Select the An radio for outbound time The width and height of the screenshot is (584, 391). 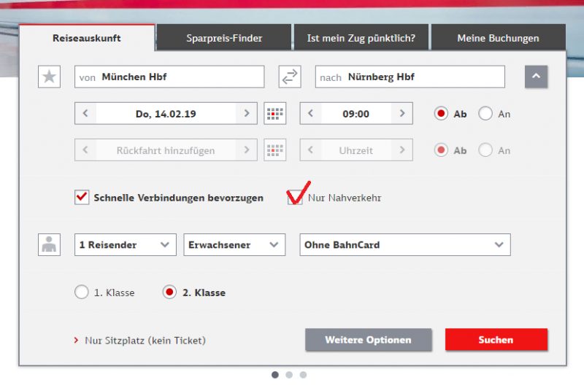coord(485,114)
